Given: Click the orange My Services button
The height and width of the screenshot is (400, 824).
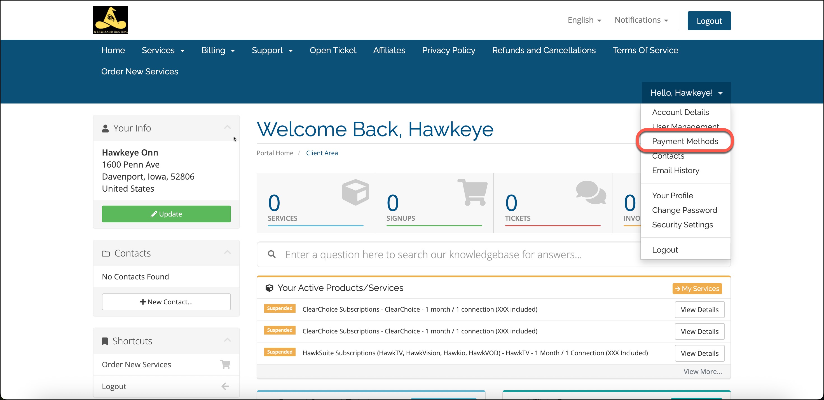Looking at the screenshot, I should tap(697, 288).
